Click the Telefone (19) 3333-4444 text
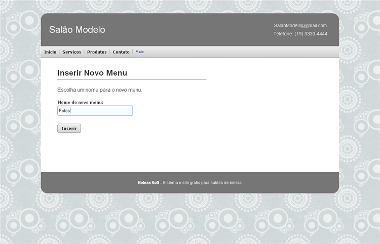Image resolution: width=380 pixels, height=244 pixels. coord(300,34)
